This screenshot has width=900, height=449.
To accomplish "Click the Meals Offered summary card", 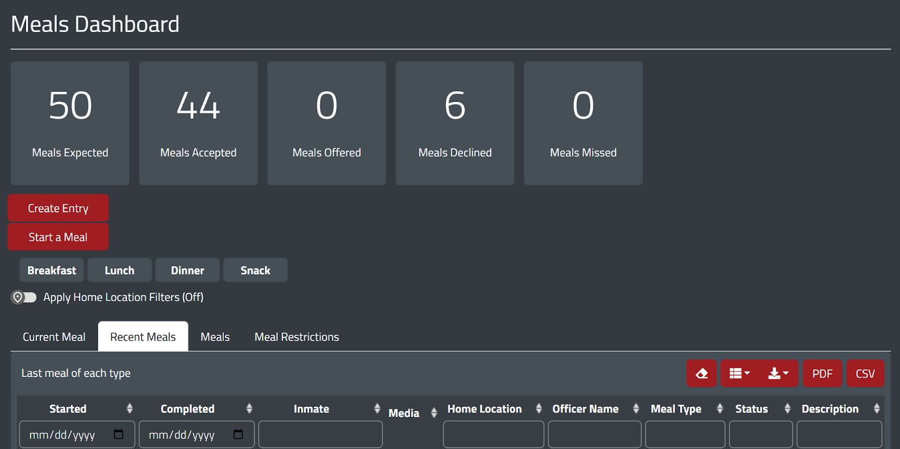I will coord(327,123).
